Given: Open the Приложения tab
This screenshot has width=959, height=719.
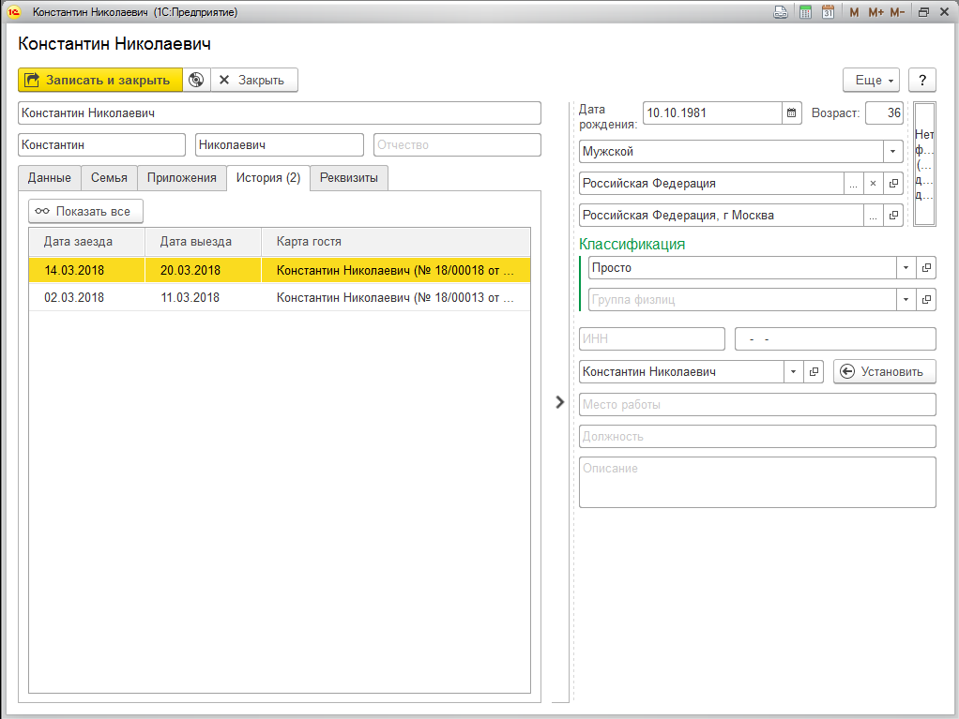Looking at the screenshot, I should click(182, 178).
